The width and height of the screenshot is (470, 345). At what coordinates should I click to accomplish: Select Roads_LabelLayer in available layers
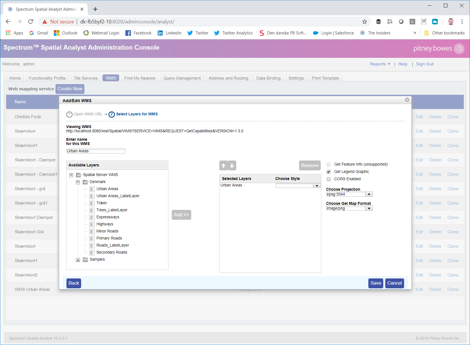pyautogui.click(x=113, y=245)
